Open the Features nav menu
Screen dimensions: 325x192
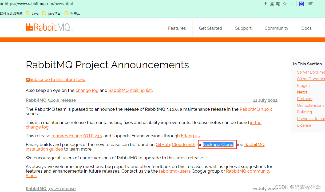(x=177, y=28)
